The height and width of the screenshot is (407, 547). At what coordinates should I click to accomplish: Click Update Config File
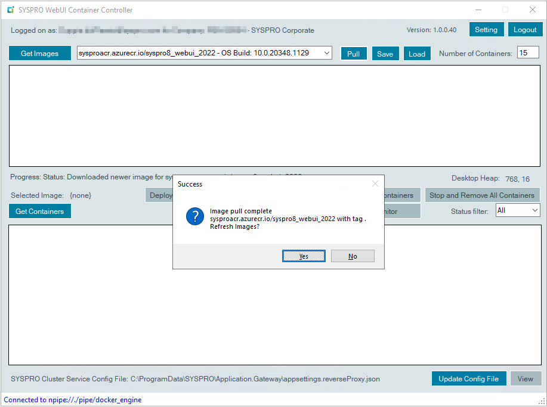(469, 379)
